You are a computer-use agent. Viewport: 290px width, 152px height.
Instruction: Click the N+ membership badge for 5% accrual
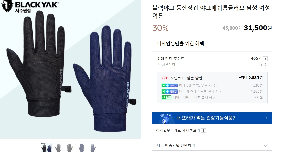169,85
